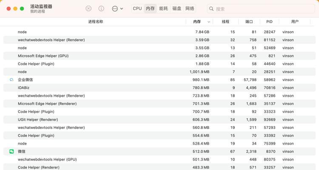
Task: Select UGit Helper (Renderer) row
Action: [x=159, y=119]
